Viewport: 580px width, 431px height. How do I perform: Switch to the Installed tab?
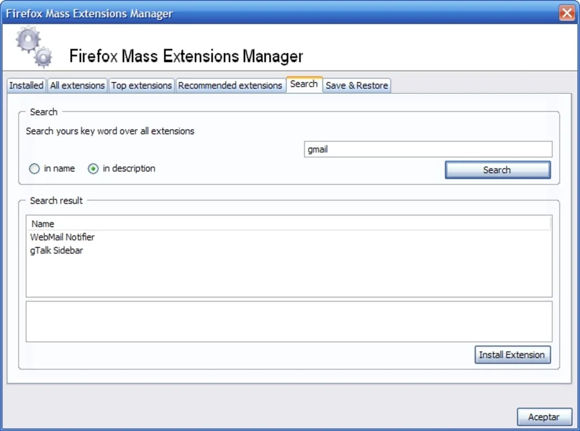point(26,85)
